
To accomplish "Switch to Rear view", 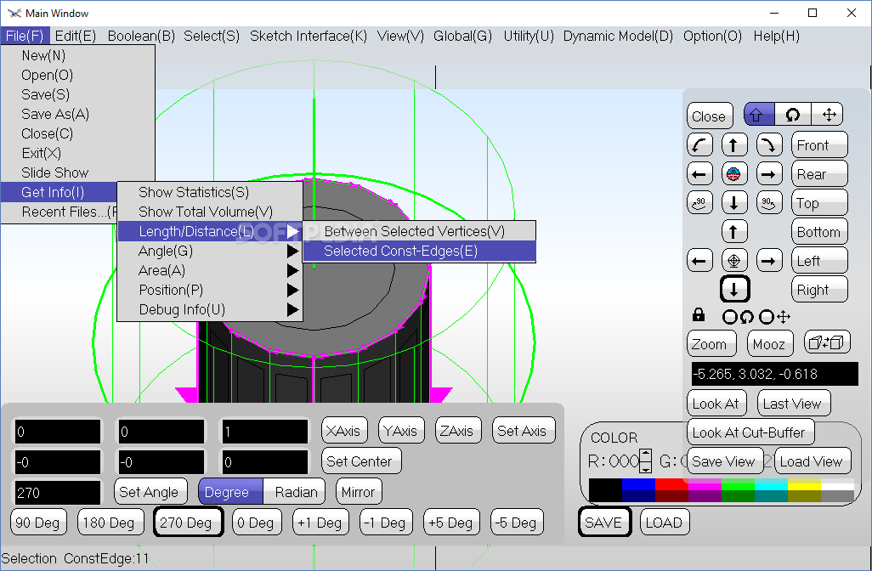I will coord(819,174).
